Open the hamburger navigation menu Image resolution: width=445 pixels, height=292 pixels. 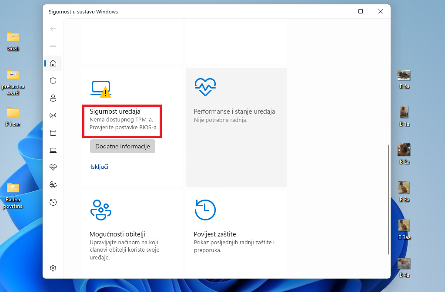[53, 46]
